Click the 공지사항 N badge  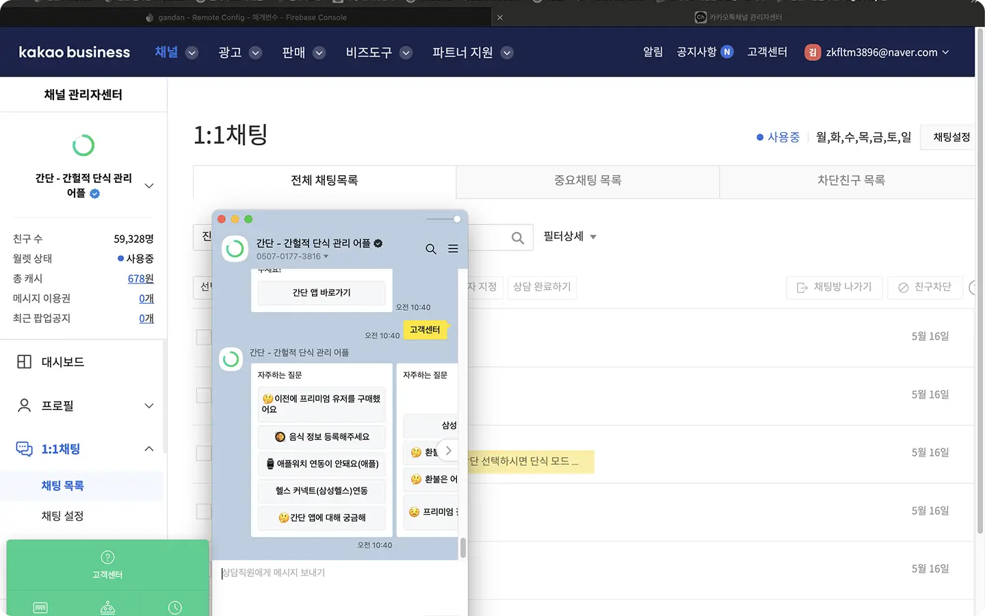tap(727, 52)
